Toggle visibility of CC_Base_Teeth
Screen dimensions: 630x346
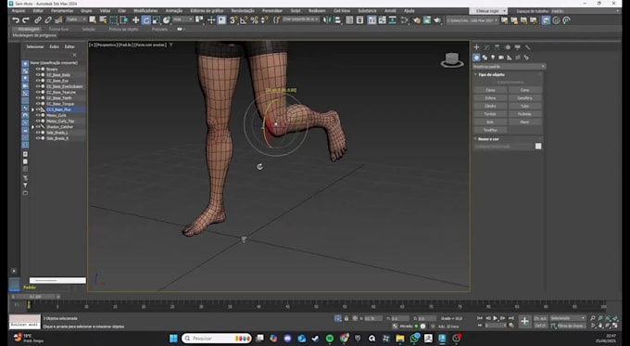tap(38, 97)
